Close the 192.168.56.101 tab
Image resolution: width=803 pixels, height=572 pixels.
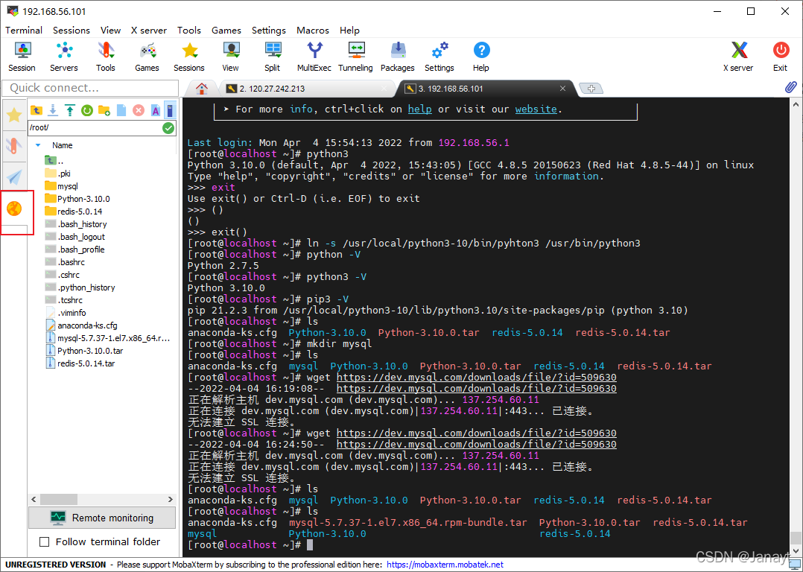point(562,89)
